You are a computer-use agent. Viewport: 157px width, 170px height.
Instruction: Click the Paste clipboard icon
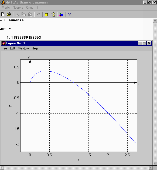30,14
